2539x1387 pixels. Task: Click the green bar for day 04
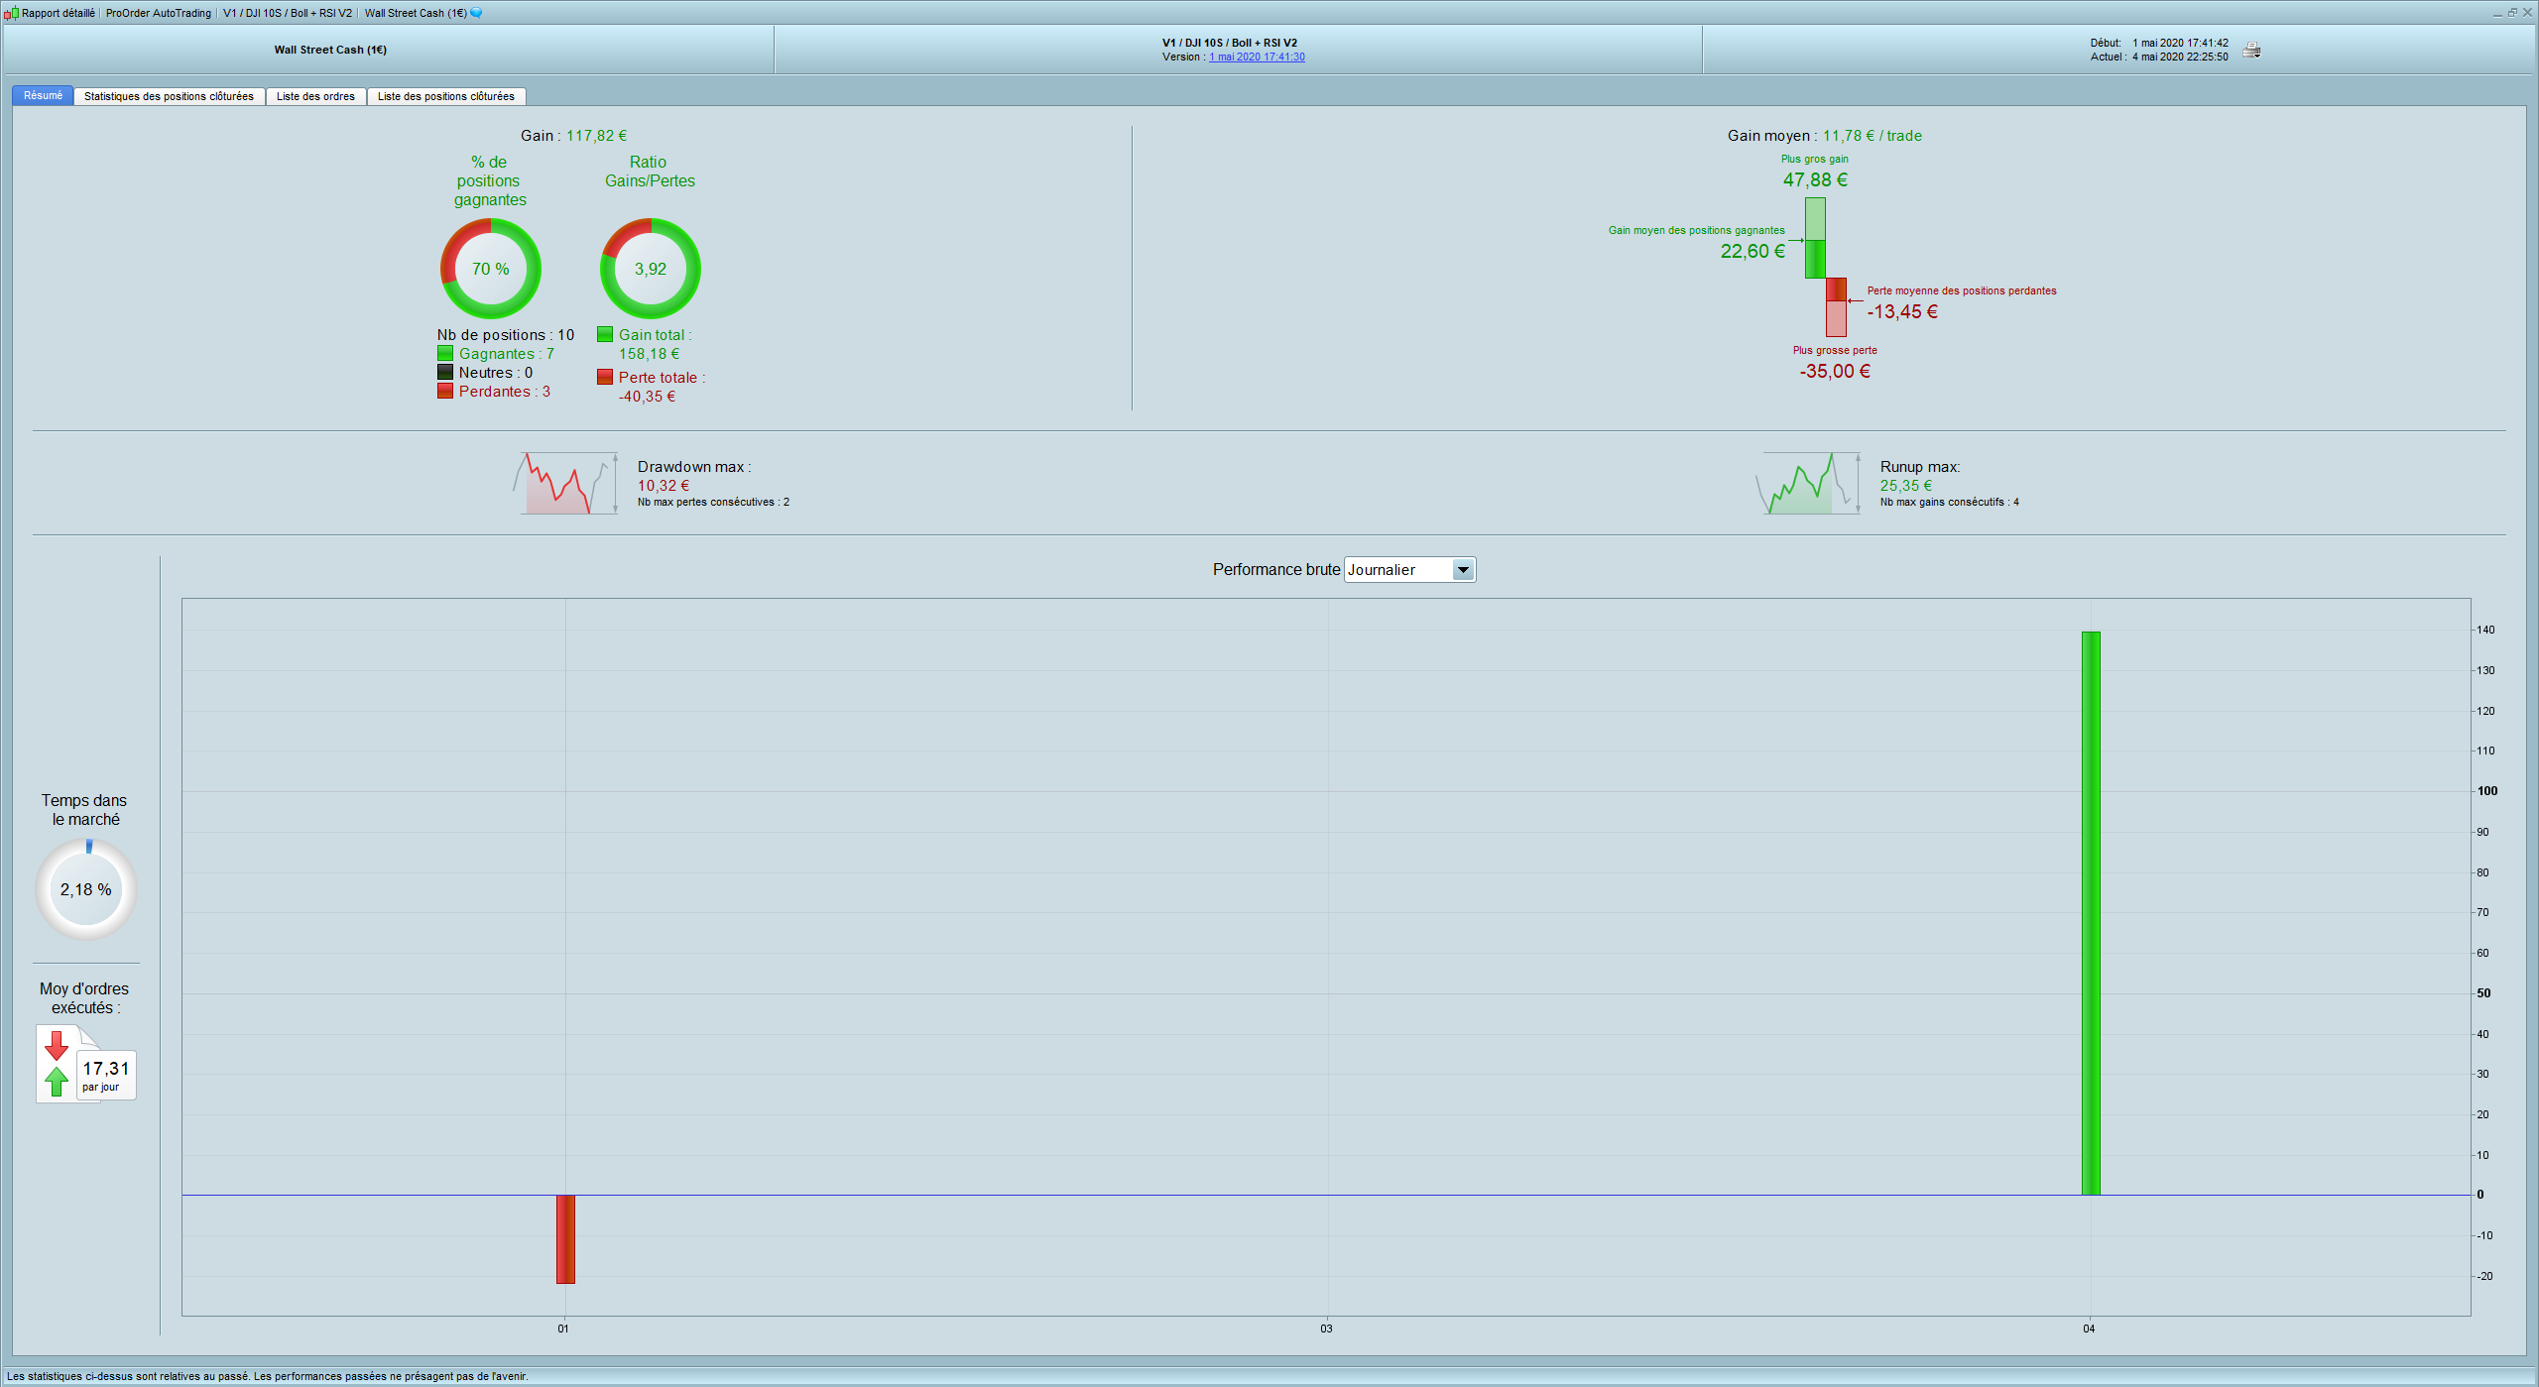(2091, 912)
